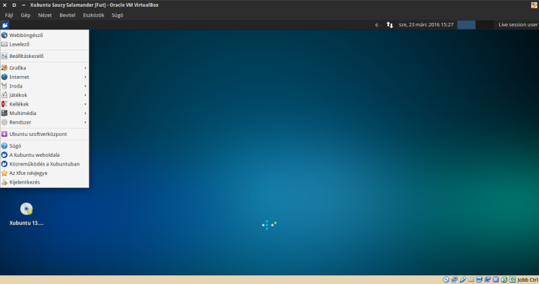Image resolution: width=539 pixels, height=284 pixels.
Task: Click the Kijelentkezés logout icon
Action: pos(4,182)
